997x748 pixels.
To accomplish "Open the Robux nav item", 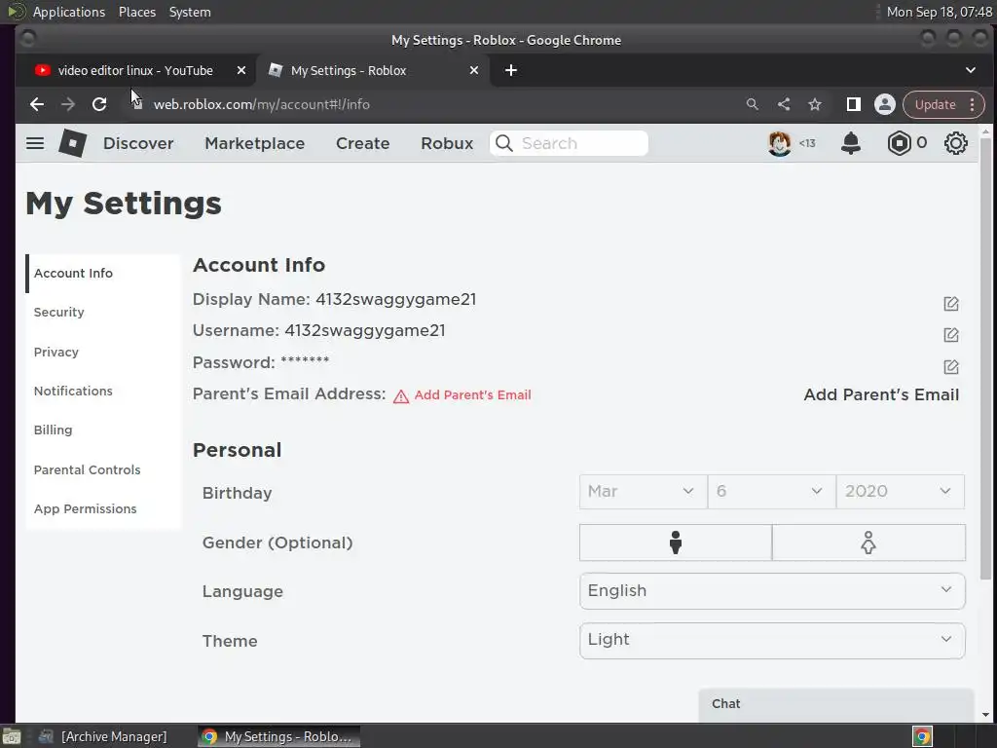I will pos(447,143).
